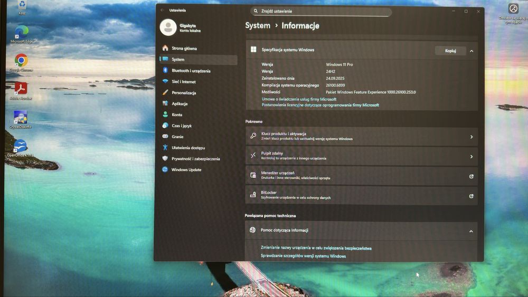Open external link icon for Menedżer urządzeń
Viewport: 528px width, 297px height.
pyautogui.click(x=472, y=176)
